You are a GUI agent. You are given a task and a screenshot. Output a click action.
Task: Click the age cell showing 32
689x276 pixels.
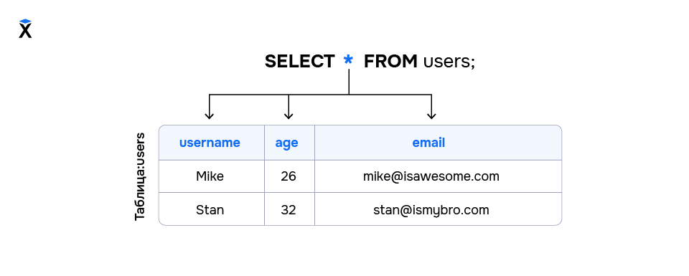tap(289, 209)
